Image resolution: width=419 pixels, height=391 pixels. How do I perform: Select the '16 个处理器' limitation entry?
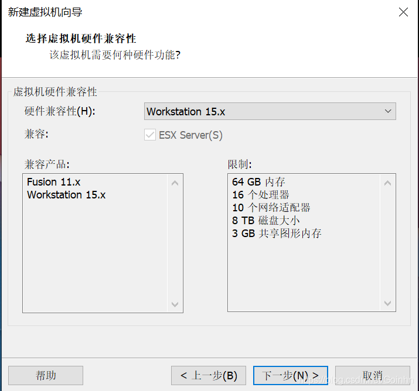pos(261,195)
